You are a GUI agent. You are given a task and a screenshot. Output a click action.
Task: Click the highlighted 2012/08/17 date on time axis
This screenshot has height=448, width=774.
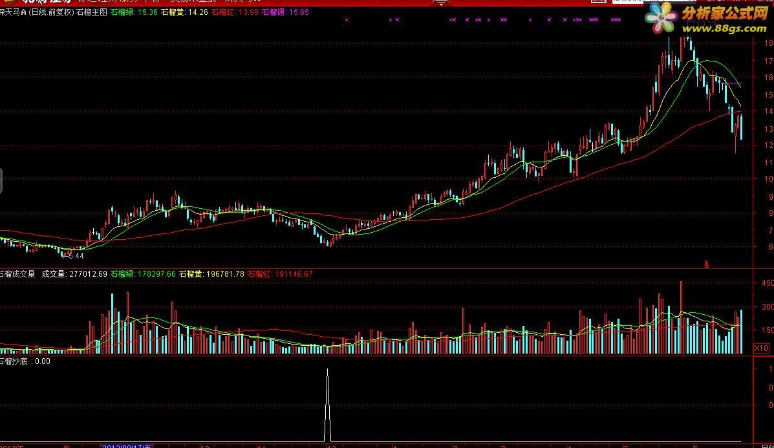click(x=127, y=445)
